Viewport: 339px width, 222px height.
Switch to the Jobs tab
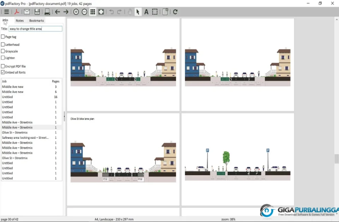(5, 20)
